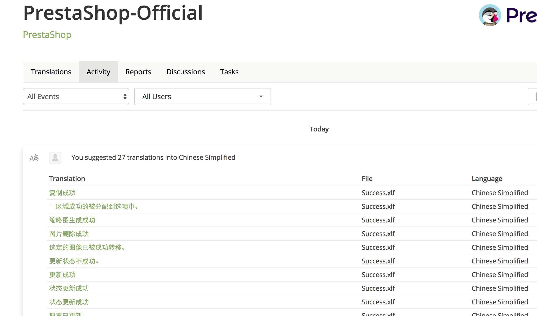Click Success.xlf in the 更新状态不成功。 row
The width and height of the screenshot is (537, 316).
point(378,261)
